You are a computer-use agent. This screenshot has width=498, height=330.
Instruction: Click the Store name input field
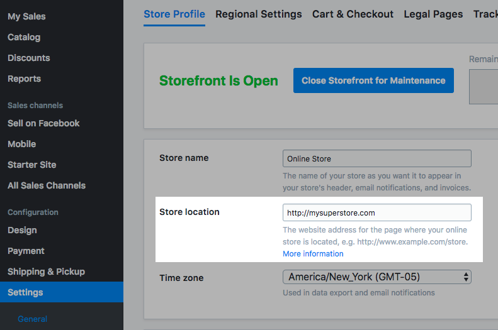(377, 158)
